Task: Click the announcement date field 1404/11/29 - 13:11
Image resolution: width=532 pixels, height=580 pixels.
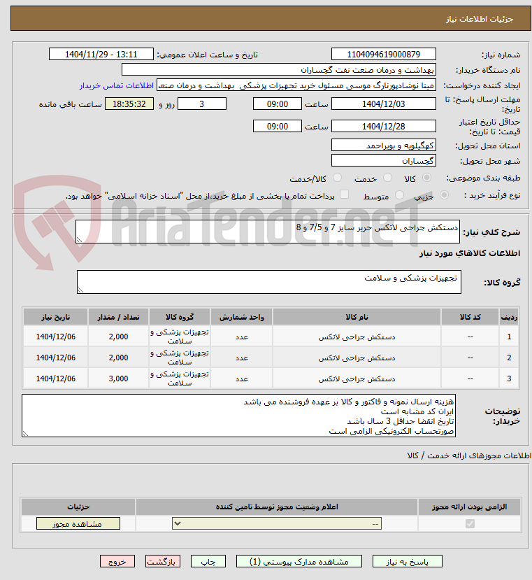Action: point(101,54)
